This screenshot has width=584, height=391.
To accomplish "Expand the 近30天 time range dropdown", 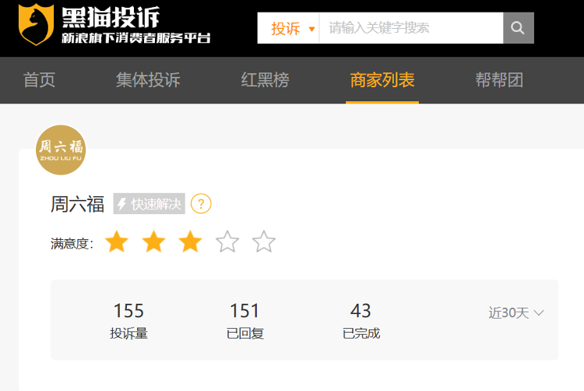I will (x=515, y=313).
